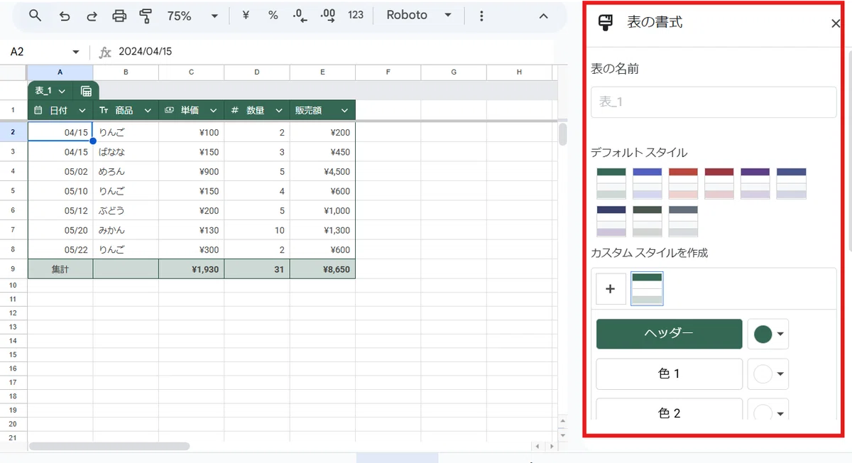Add a new custom style with plus button
Viewport: 852px width, 463px height.
coord(611,289)
